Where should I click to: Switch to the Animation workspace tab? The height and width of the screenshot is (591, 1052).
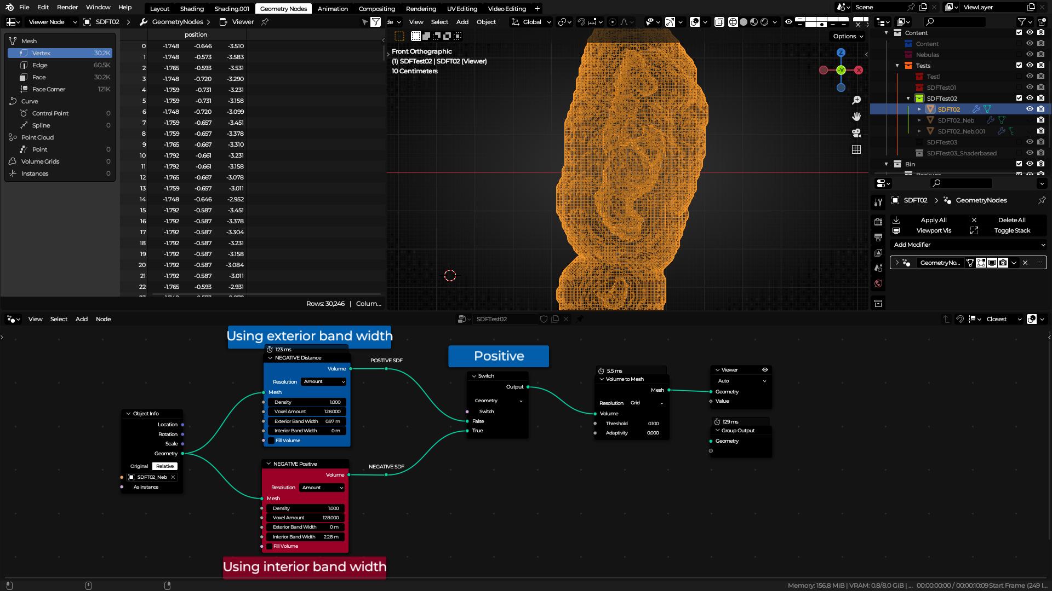tap(333, 8)
